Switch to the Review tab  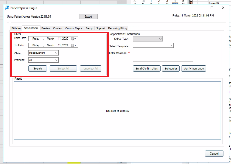click(x=46, y=28)
